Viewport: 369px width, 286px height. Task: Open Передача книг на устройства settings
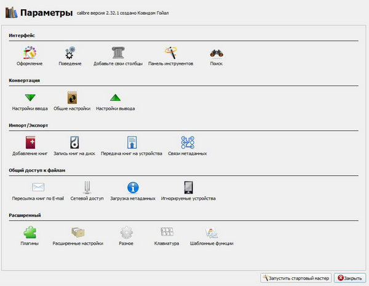[131, 143]
